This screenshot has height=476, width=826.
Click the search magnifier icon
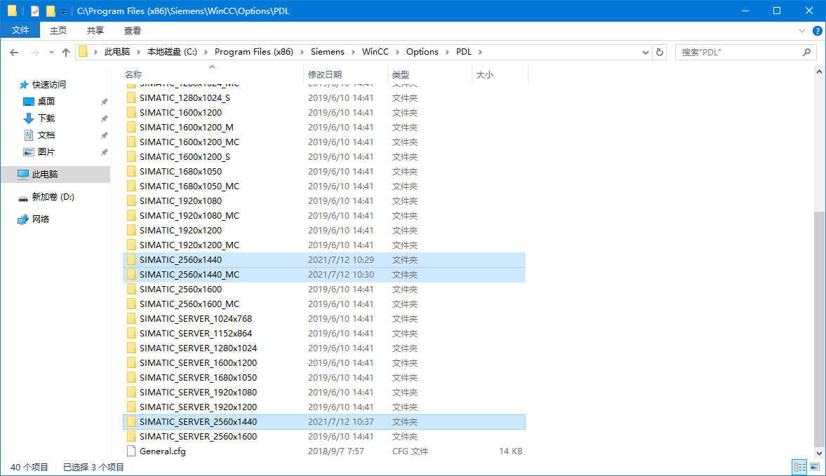click(806, 52)
